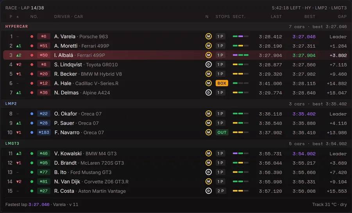Click the gap value +15.553
The height and width of the screenshot is (213, 352).
pos(337,191)
